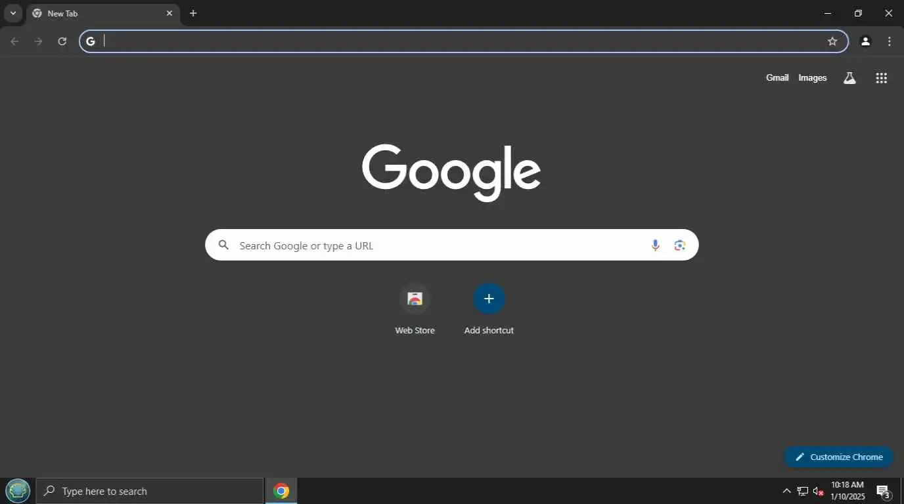Click the taskbar Type here to search box

tap(150, 491)
